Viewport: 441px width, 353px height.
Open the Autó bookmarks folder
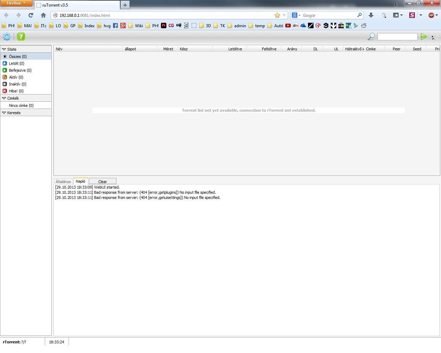pyautogui.click(x=275, y=26)
